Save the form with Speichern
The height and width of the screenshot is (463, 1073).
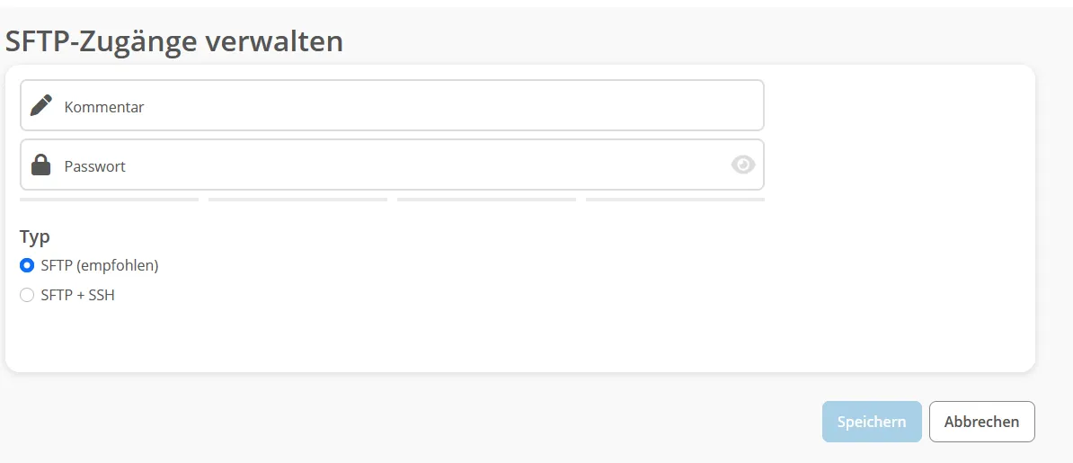click(872, 422)
